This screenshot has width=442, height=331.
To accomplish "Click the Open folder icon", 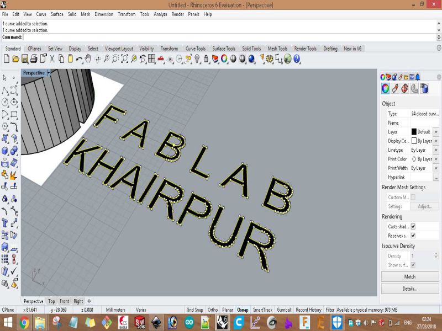I will [16, 59].
